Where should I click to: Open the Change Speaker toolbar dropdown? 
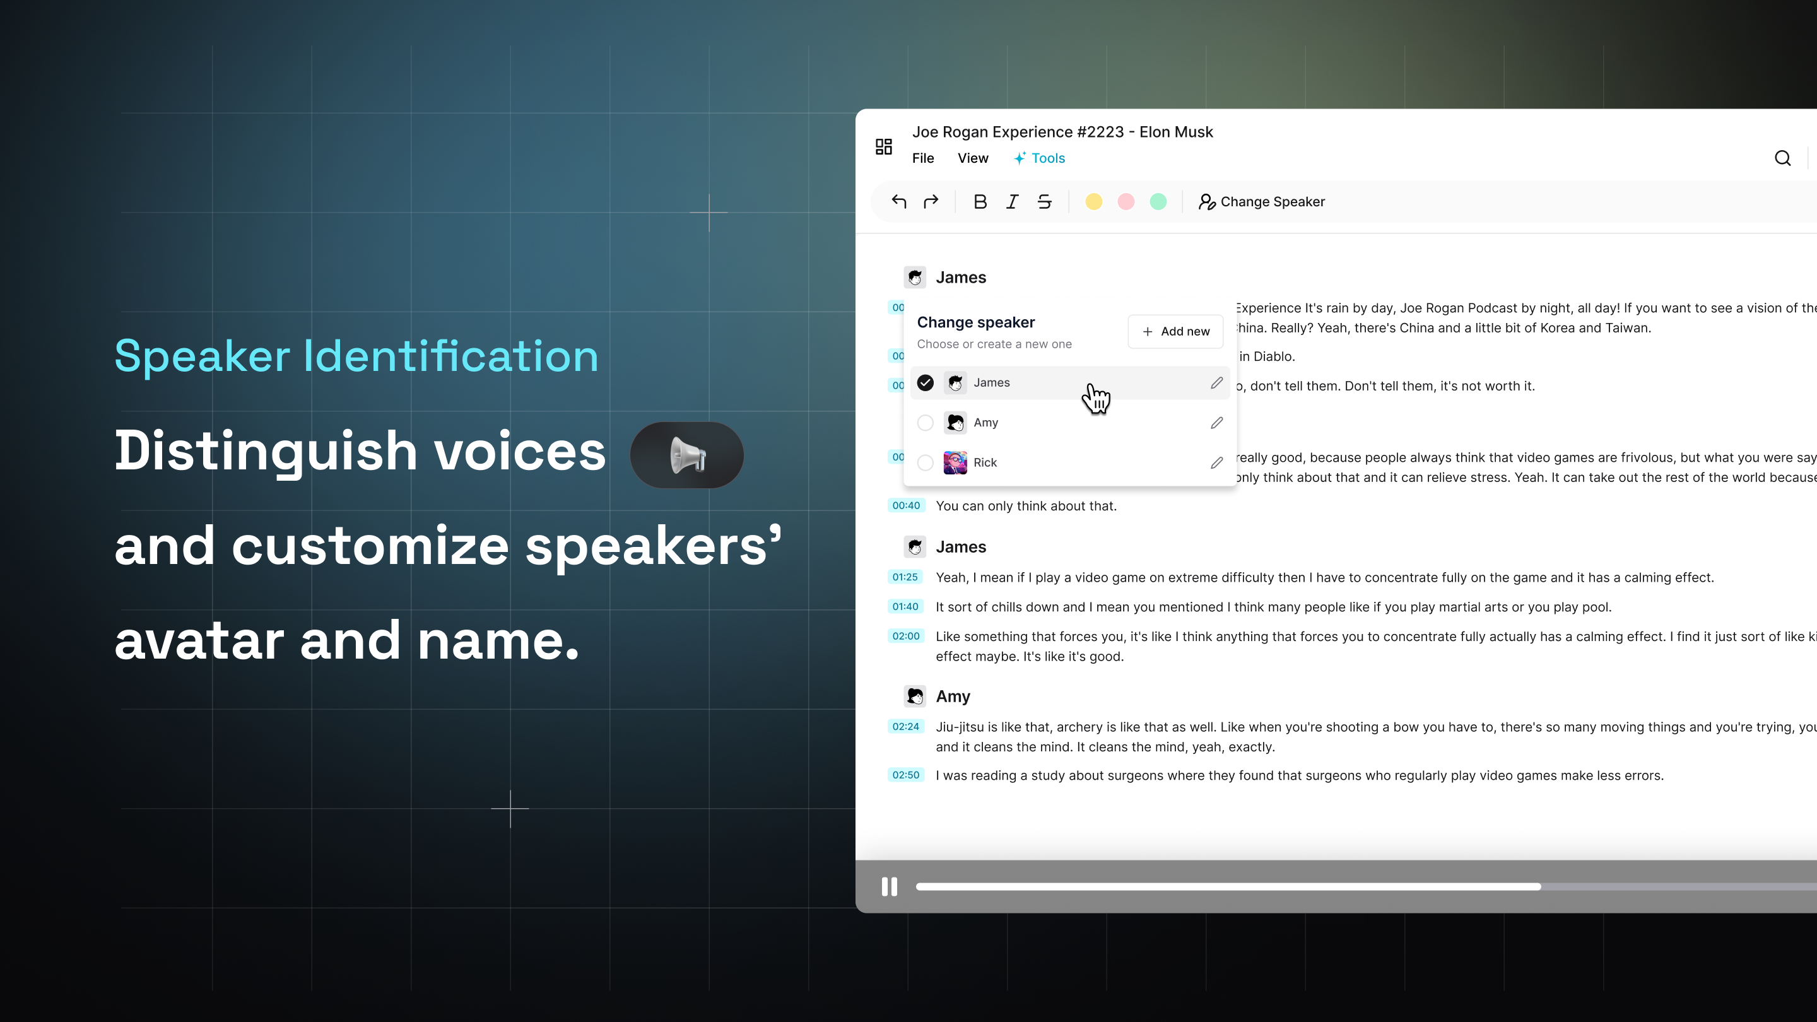(1262, 202)
